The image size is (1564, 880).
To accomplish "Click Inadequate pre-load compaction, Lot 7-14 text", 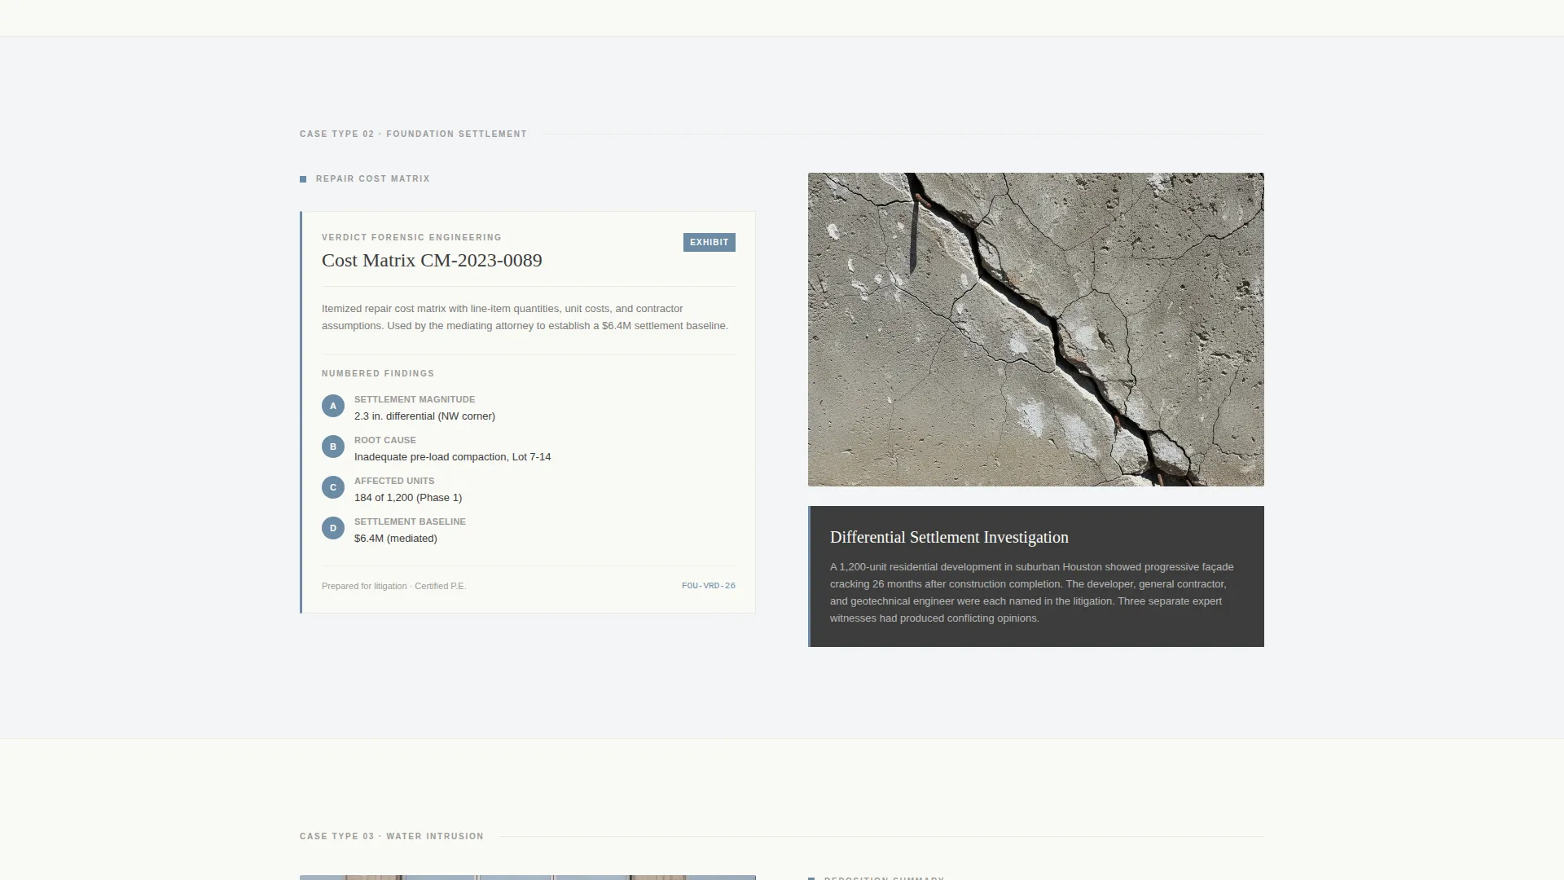I will pyautogui.click(x=452, y=457).
